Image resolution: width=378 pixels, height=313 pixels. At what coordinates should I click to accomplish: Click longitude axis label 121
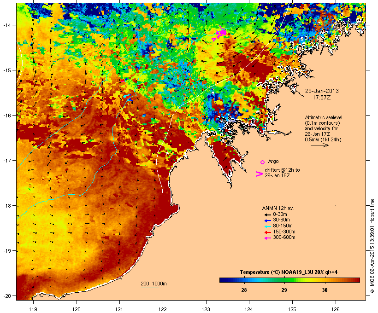point(119,309)
